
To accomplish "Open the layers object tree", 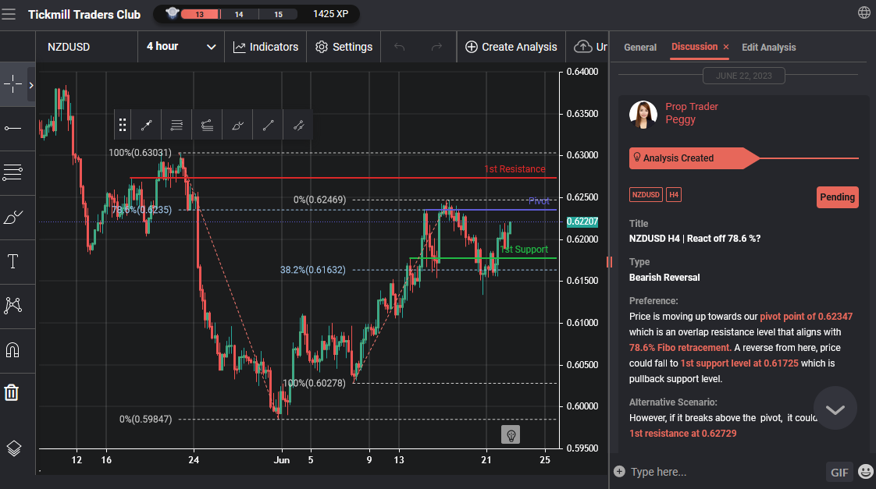I will tap(13, 448).
